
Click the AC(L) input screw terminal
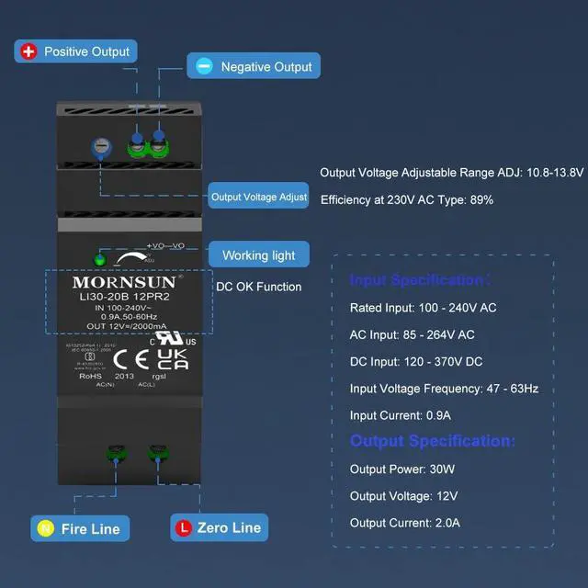[158, 453]
